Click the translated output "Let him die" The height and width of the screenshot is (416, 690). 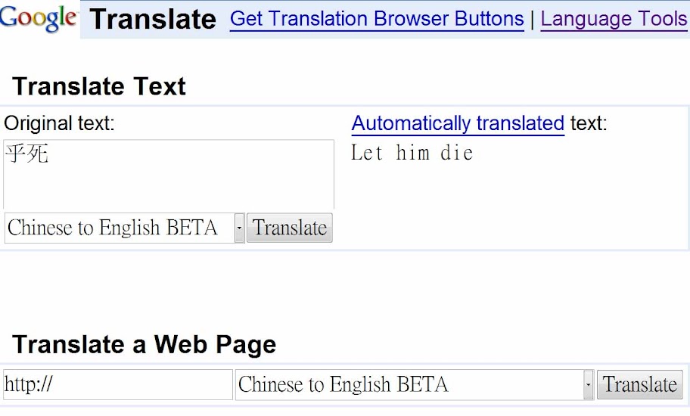[x=412, y=154]
